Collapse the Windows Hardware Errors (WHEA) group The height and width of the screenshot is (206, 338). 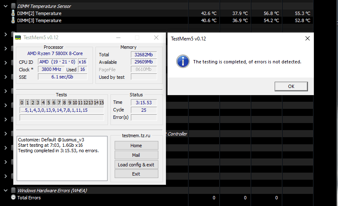[x=5, y=190]
